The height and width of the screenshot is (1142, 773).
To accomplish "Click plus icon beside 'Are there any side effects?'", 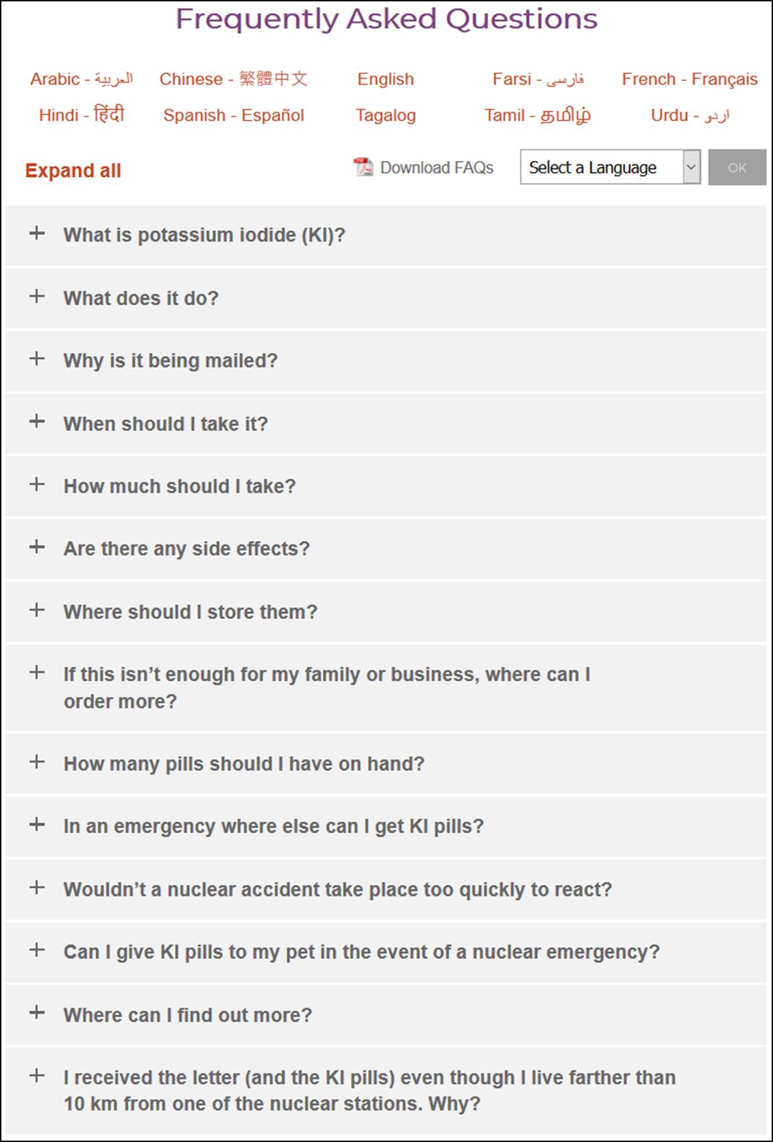I will (x=37, y=547).
